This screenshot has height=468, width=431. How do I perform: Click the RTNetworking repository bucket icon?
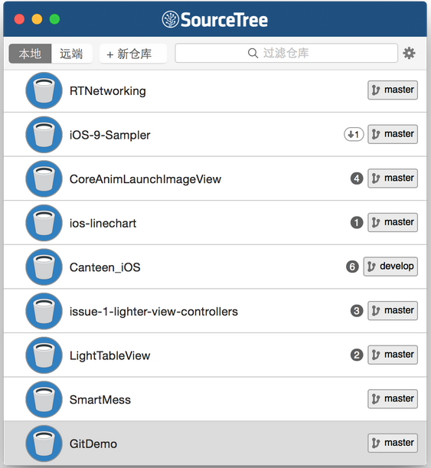click(x=44, y=90)
